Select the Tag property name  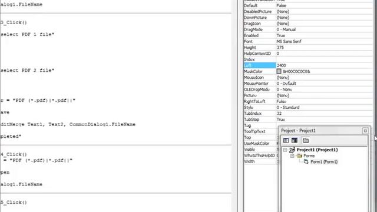coord(247,125)
